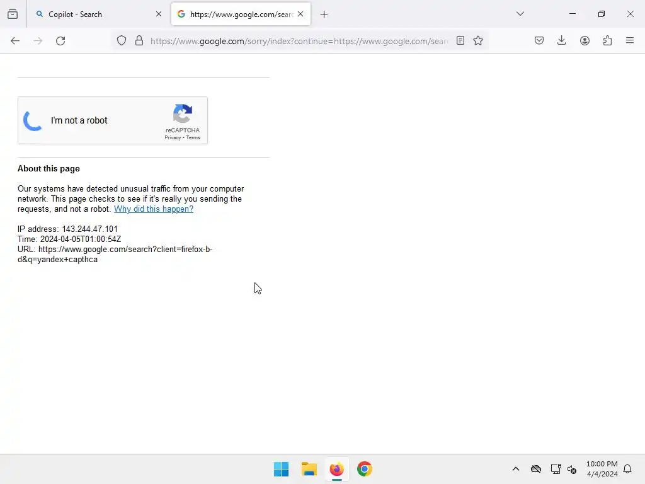Viewport: 645px width, 484px height.
Task: Open a new tab with plus button
Action: pyautogui.click(x=324, y=14)
